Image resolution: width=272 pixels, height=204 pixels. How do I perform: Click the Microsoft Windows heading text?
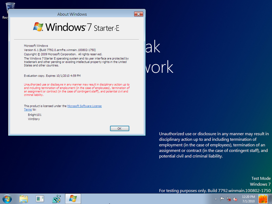coord(36,46)
